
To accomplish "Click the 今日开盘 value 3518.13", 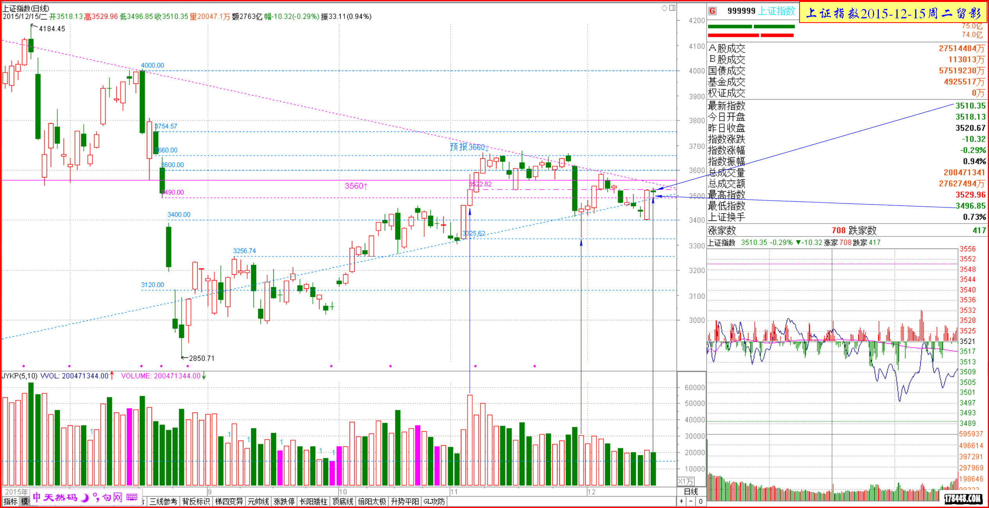I will [x=970, y=117].
